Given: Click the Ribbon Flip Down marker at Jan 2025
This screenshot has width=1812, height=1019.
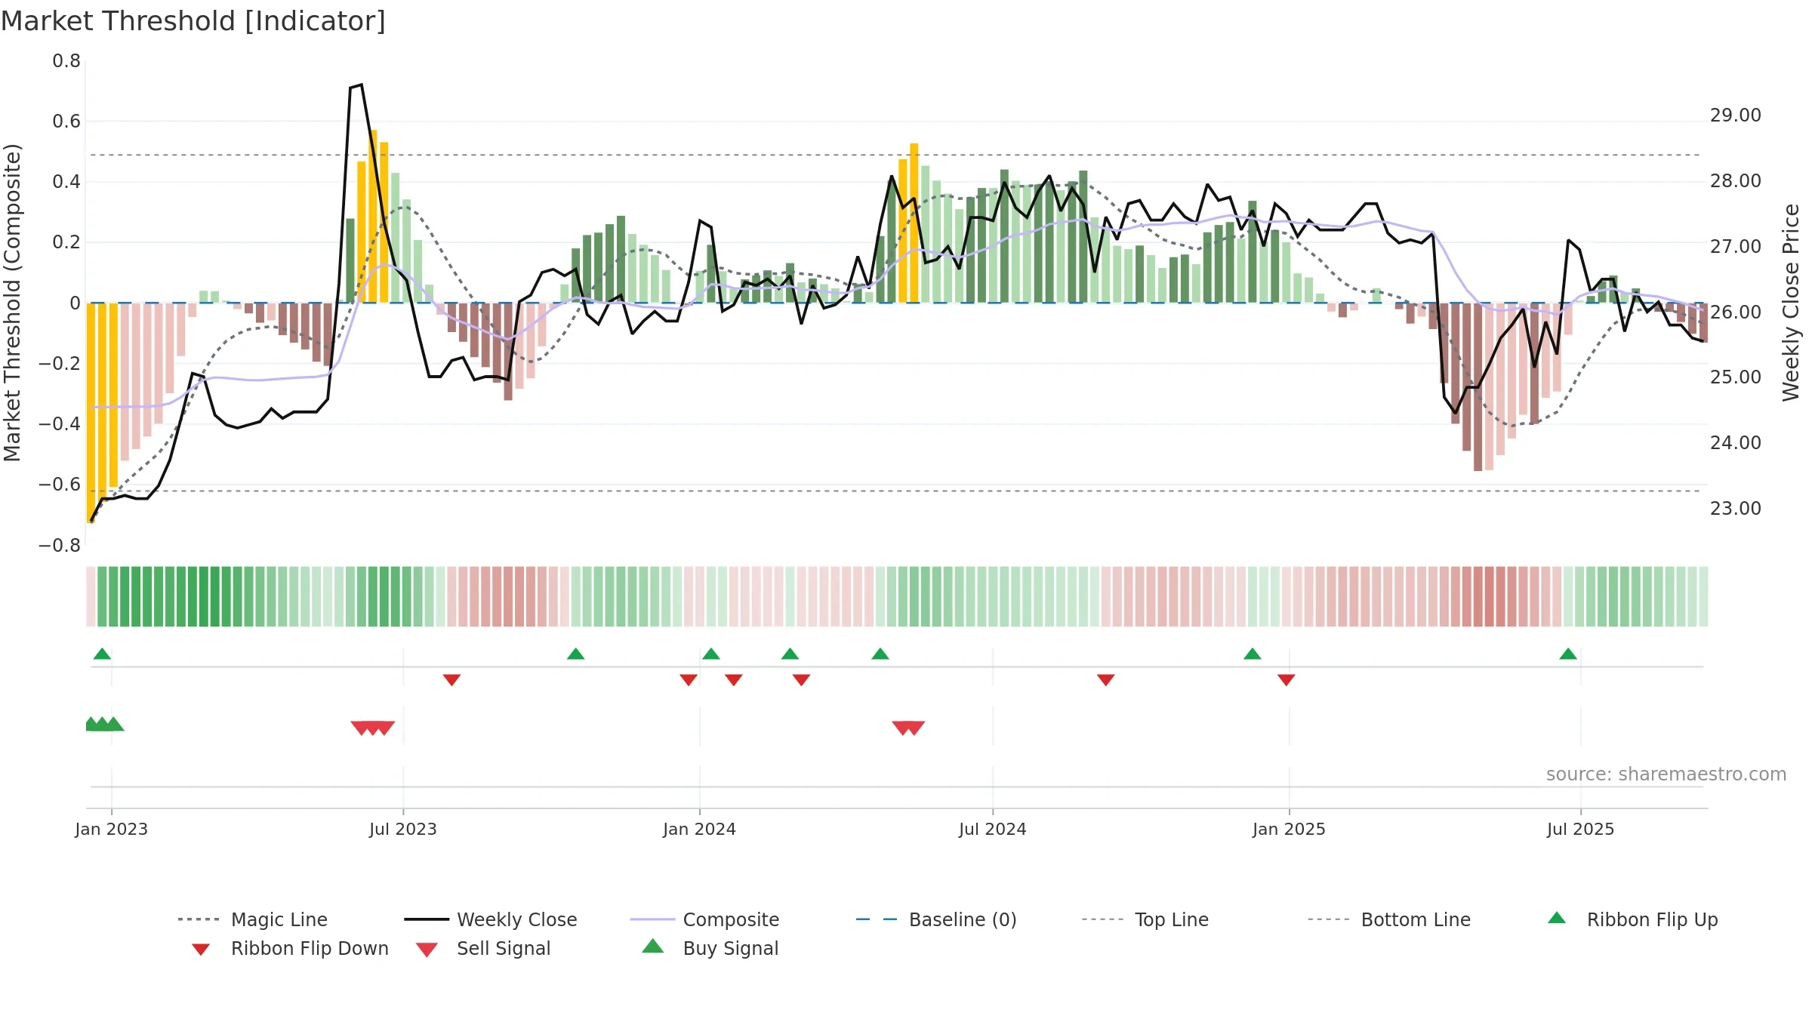Looking at the screenshot, I should (1287, 680).
